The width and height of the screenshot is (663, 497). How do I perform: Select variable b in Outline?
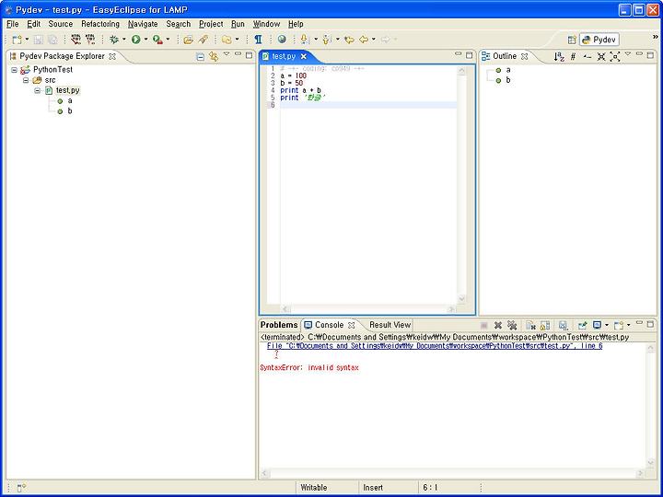(x=507, y=80)
